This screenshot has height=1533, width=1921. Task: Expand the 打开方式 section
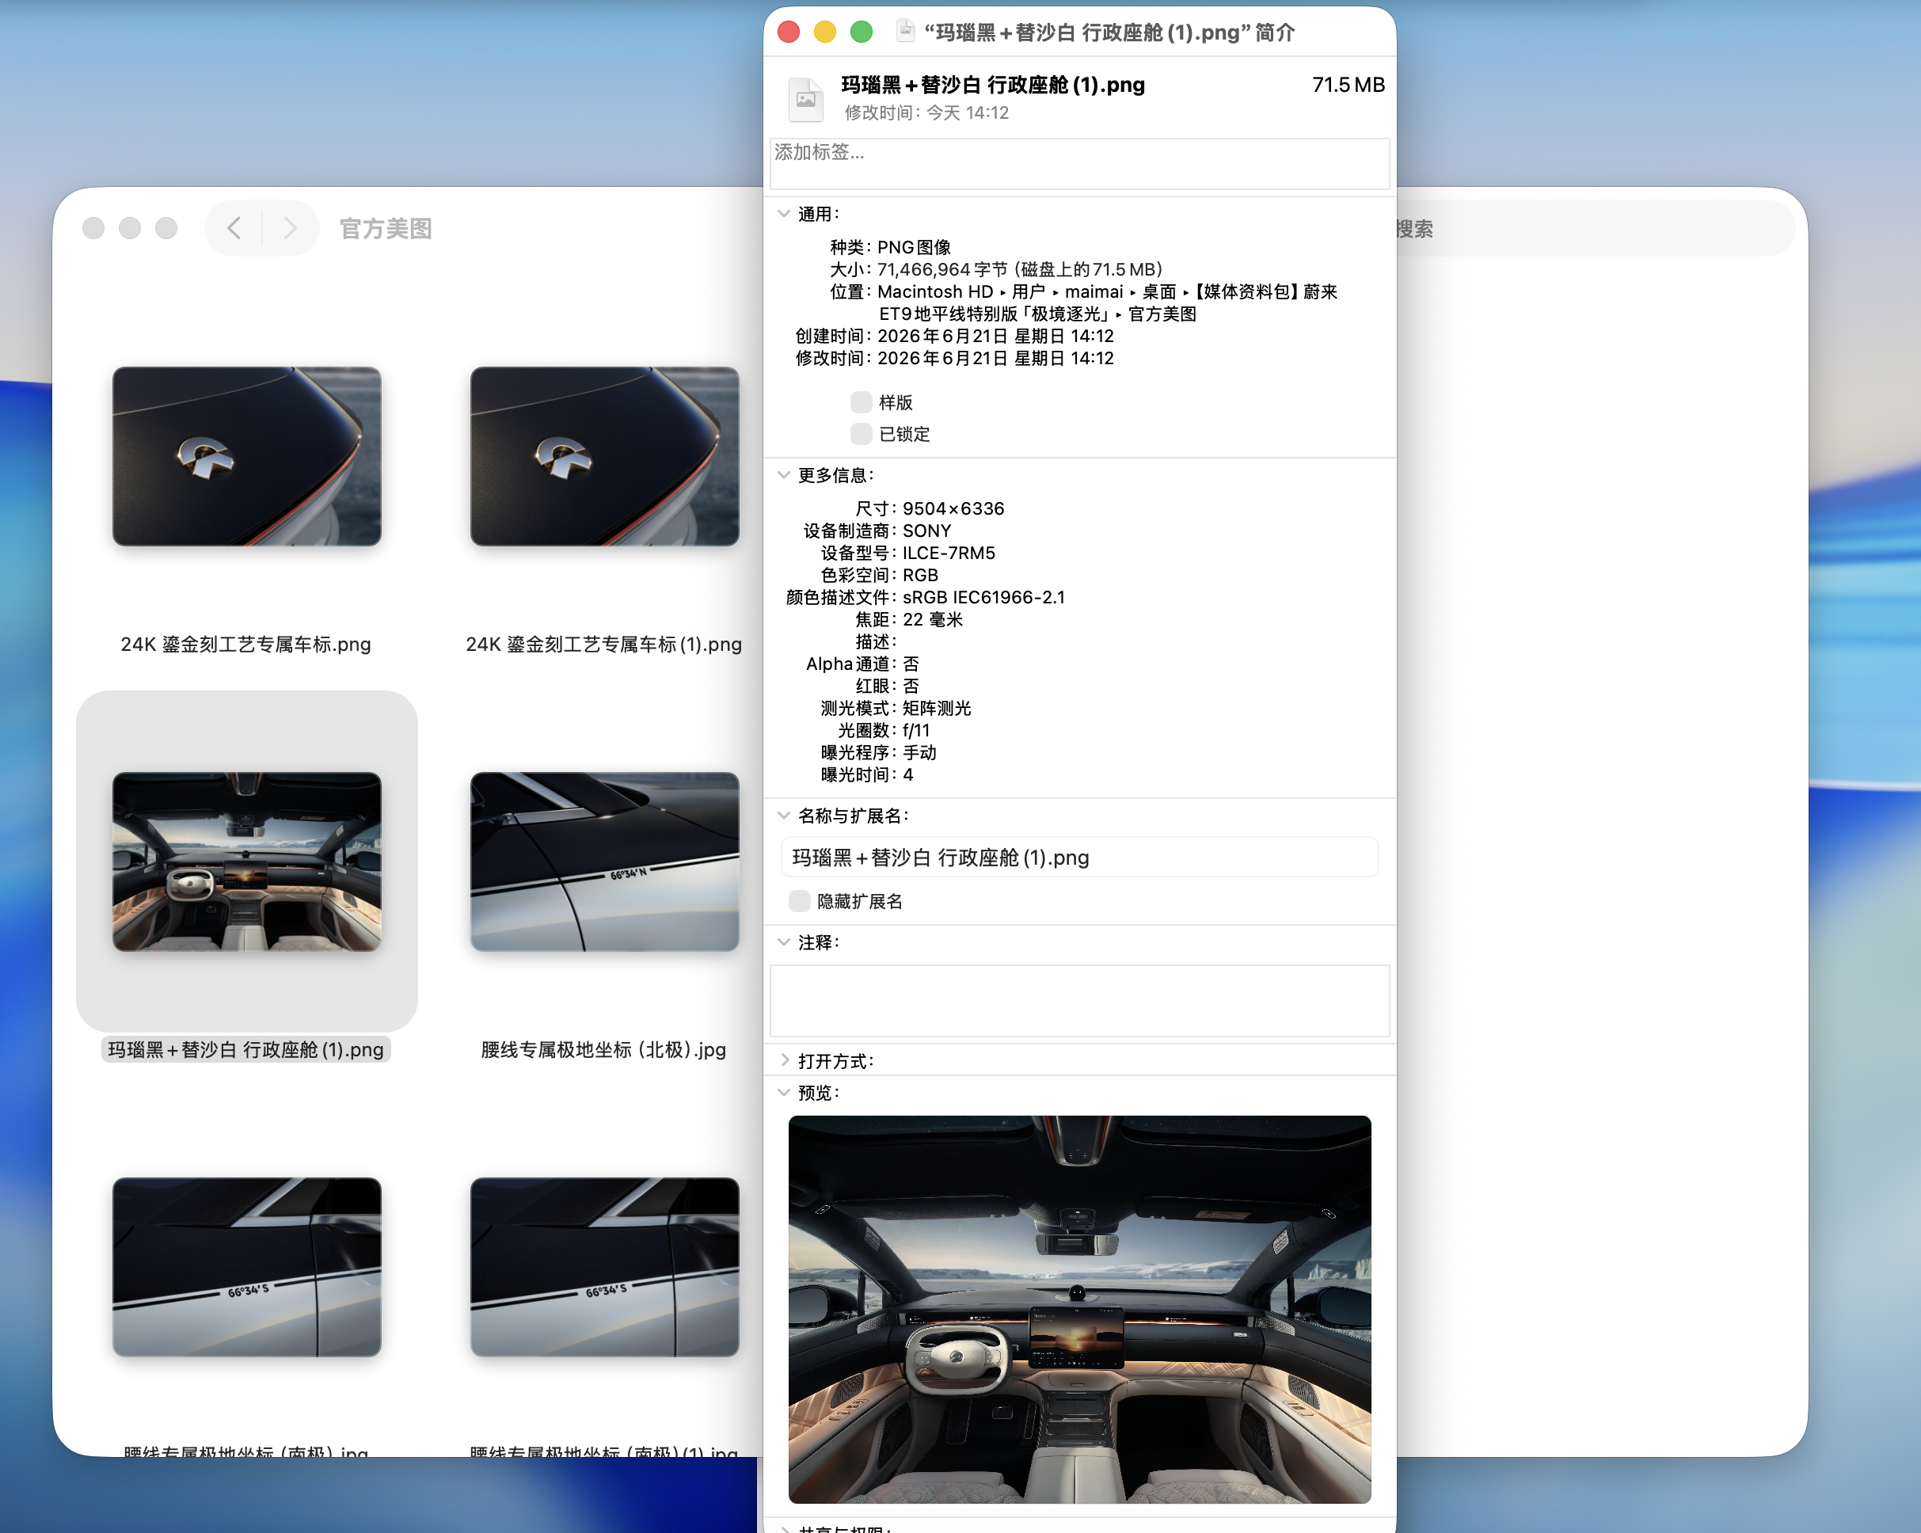[784, 1060]
